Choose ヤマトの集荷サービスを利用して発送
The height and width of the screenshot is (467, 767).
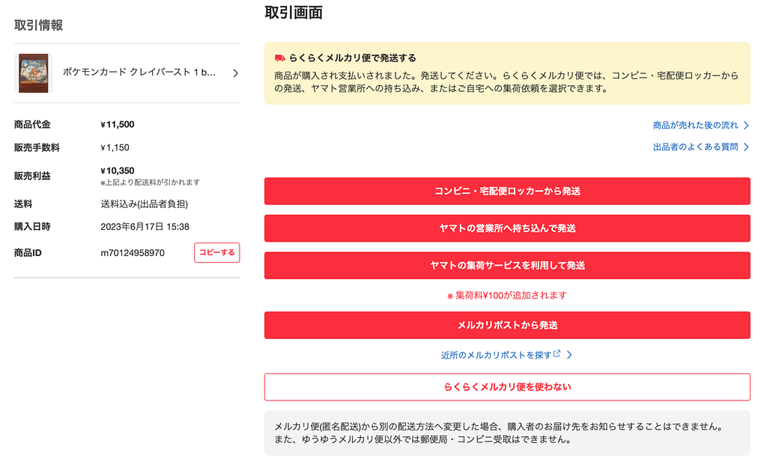(506, 265)
